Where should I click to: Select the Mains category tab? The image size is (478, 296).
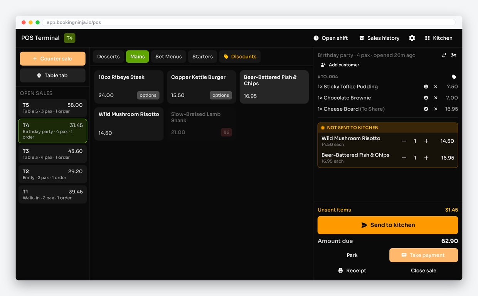click(138, 57)
